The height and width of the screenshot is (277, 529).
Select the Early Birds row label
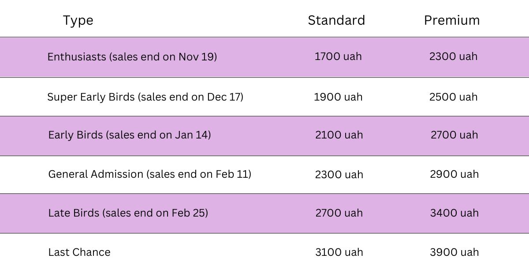tap(130, 135)
